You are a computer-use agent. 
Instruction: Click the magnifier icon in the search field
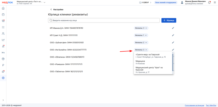click(x=51, y=20)
